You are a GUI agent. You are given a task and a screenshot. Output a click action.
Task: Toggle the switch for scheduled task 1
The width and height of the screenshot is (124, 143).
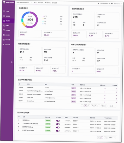tap(58, 121)
